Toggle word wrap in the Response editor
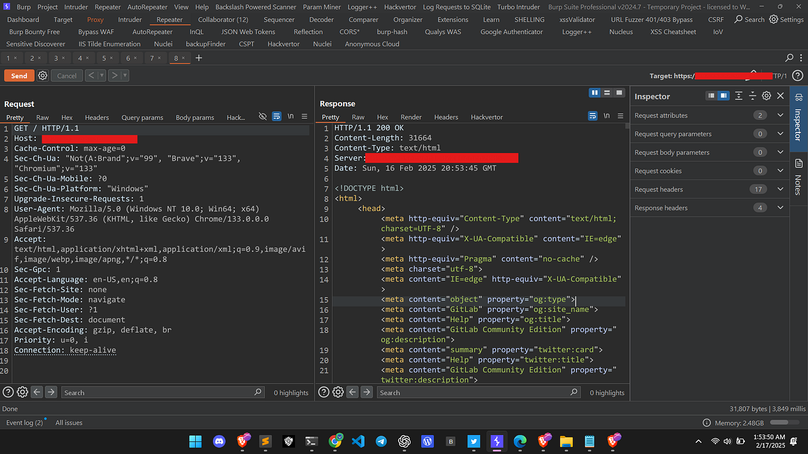 coord(592,116)
